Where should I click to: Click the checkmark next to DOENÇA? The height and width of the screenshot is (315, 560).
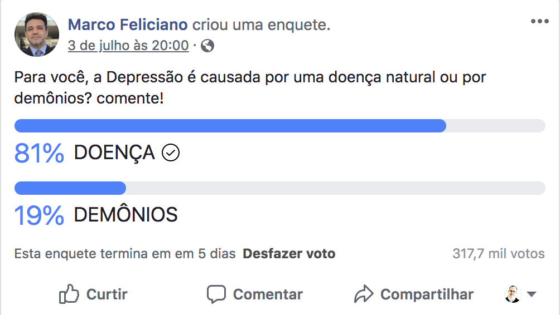click(170, 152)
